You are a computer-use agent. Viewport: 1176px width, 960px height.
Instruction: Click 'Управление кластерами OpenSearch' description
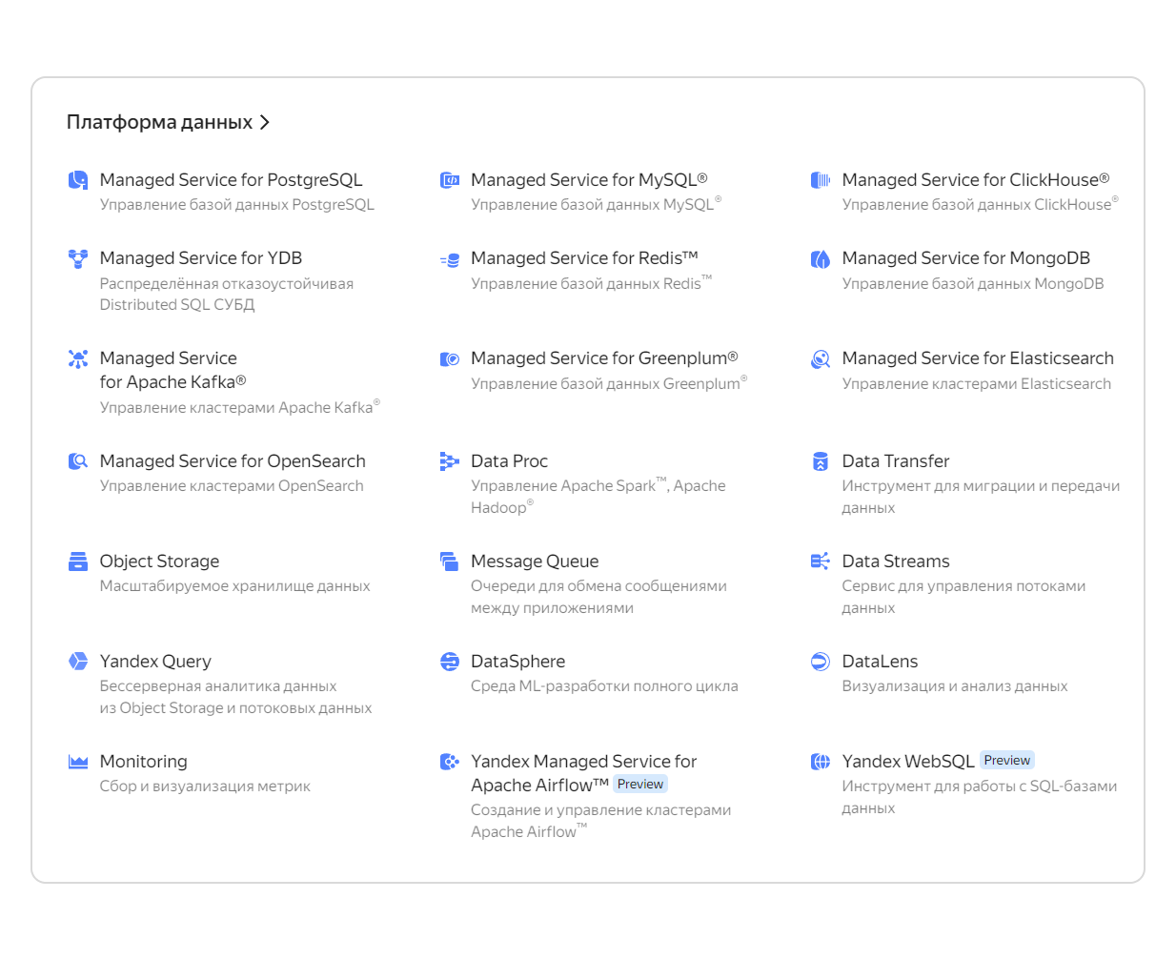click(x=232, y=485)
